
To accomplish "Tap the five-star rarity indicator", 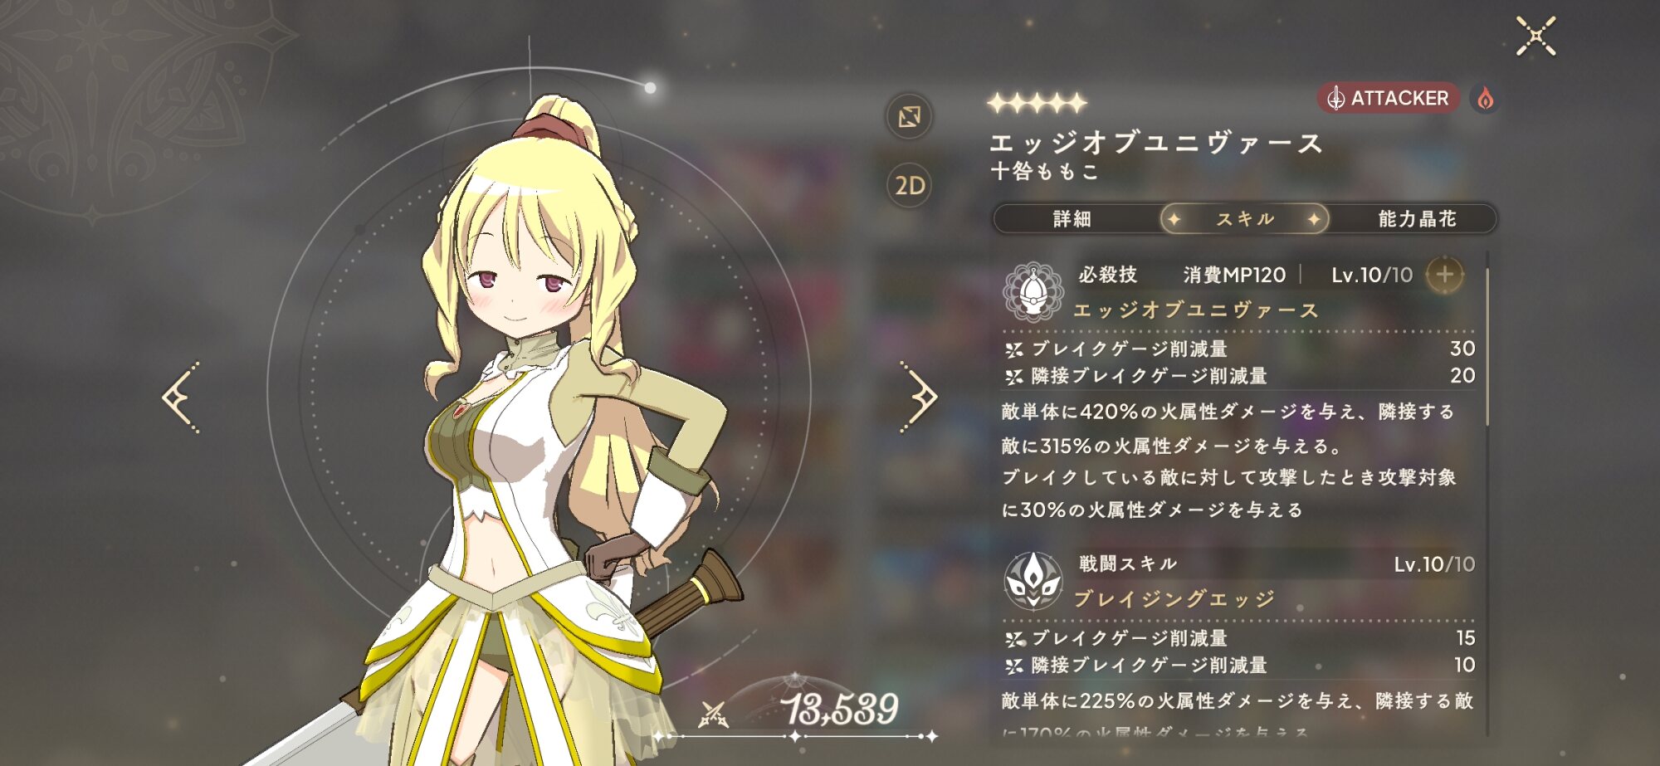I will [x=1037, y=103].
